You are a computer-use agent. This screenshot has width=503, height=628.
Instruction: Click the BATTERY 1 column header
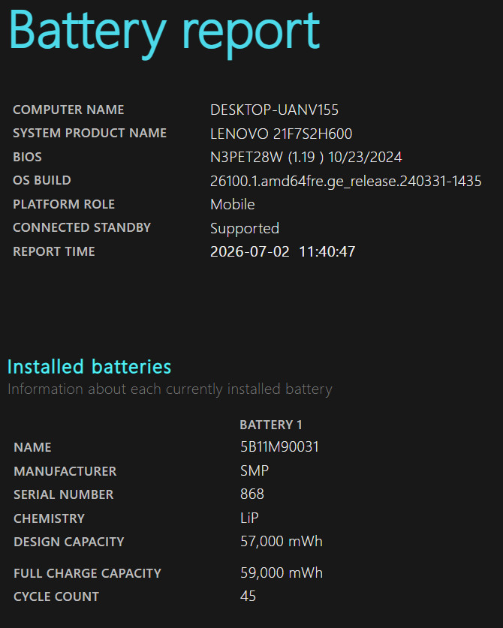(x=270, y=425)
